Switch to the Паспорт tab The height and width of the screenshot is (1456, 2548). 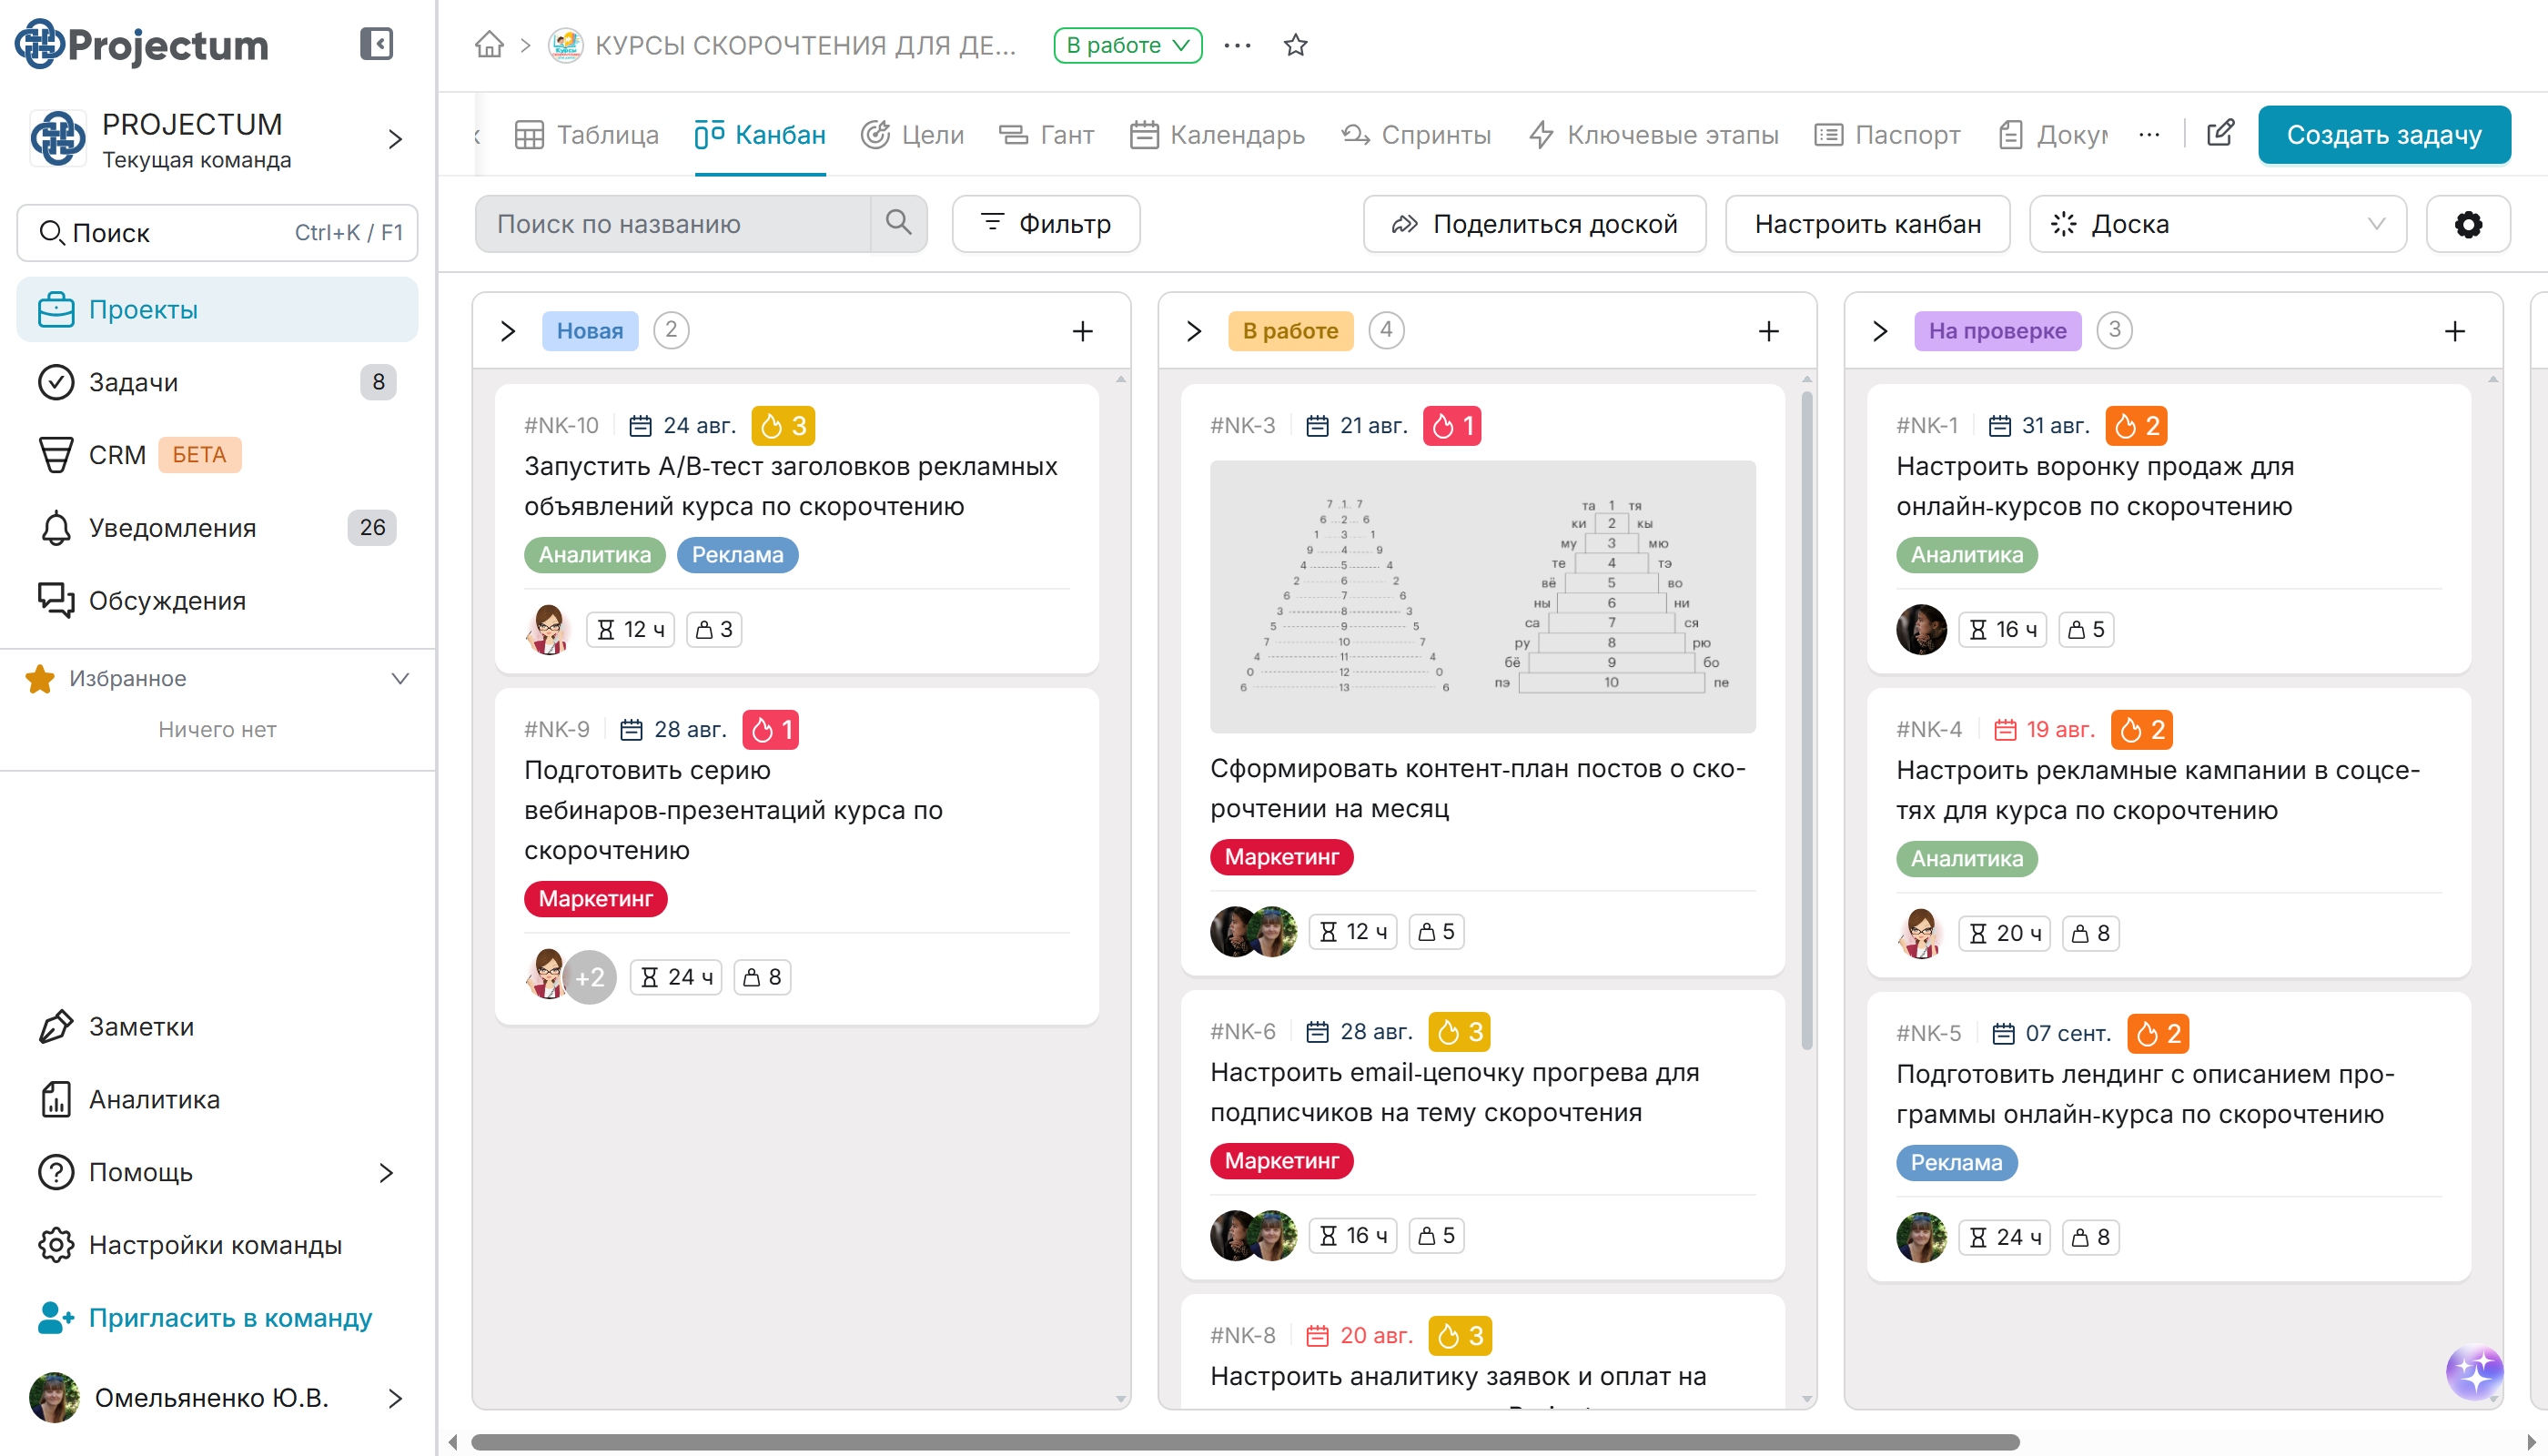click(1887, 134)
